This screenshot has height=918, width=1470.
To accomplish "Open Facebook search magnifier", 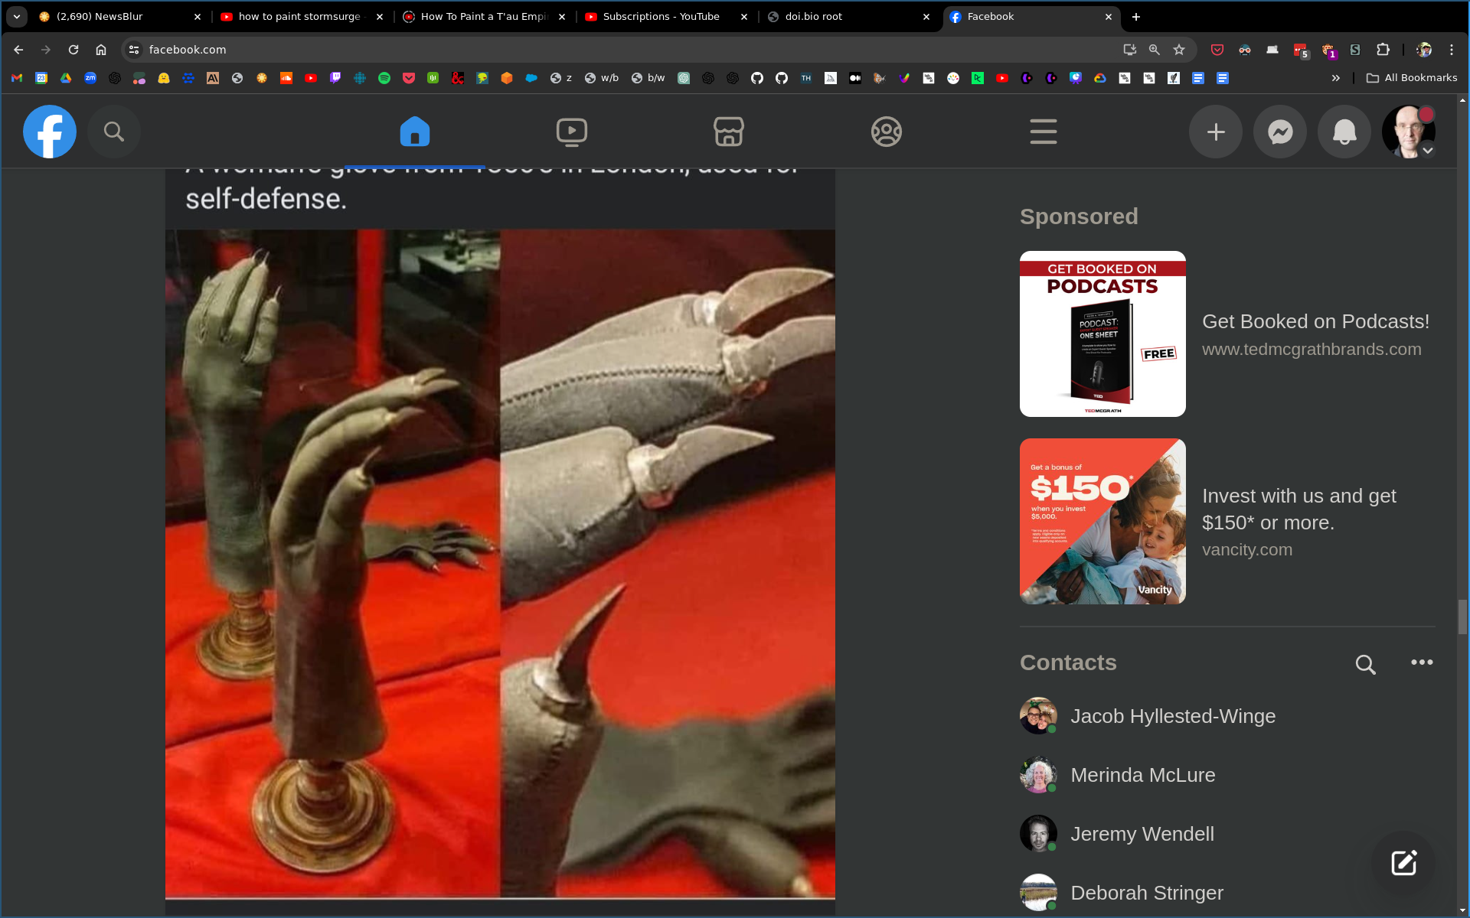I will pyautogui.click(x=114, y=132).
